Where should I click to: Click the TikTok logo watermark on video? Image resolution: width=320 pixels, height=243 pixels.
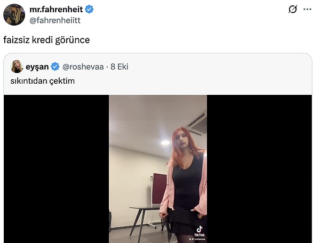pos(199,231)
